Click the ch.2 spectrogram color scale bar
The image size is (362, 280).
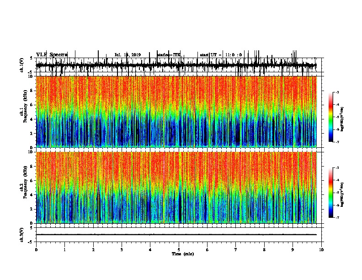pyautogui.click(x=330, y=193)
